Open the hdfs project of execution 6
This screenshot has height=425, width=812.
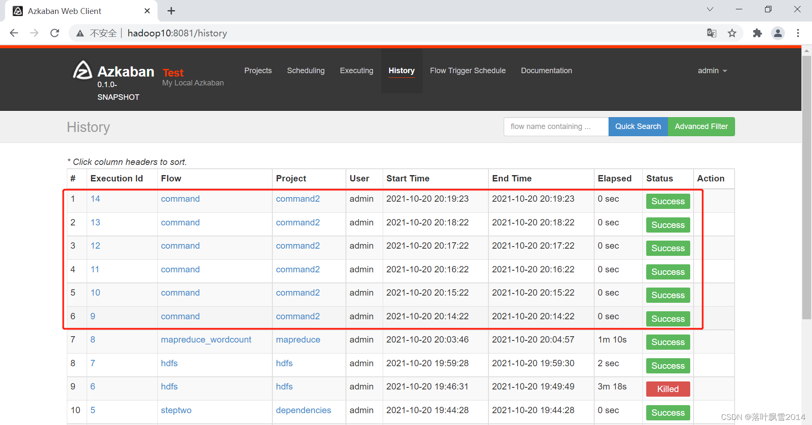(x=284, y=387)
